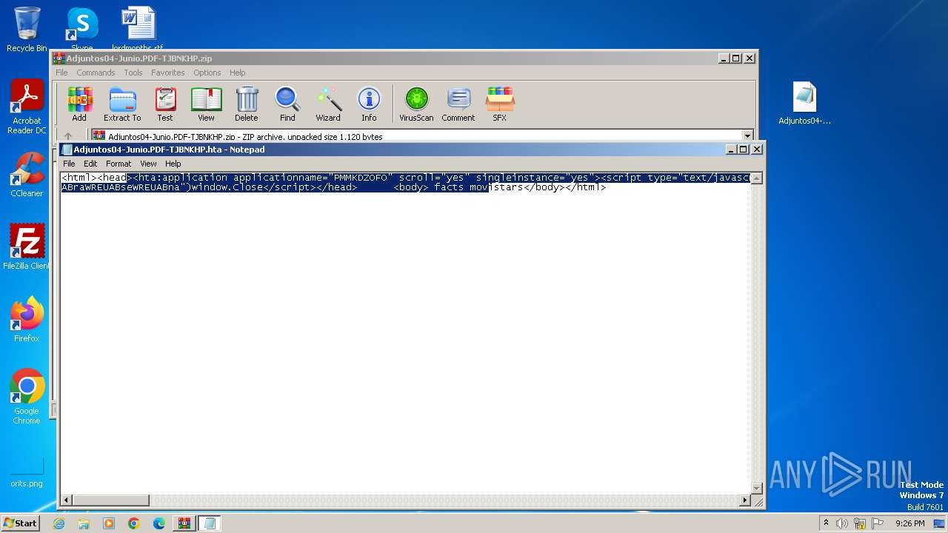Screen dimensions: 948x533
Task: Click the Start button
Action: pos(20,523)
